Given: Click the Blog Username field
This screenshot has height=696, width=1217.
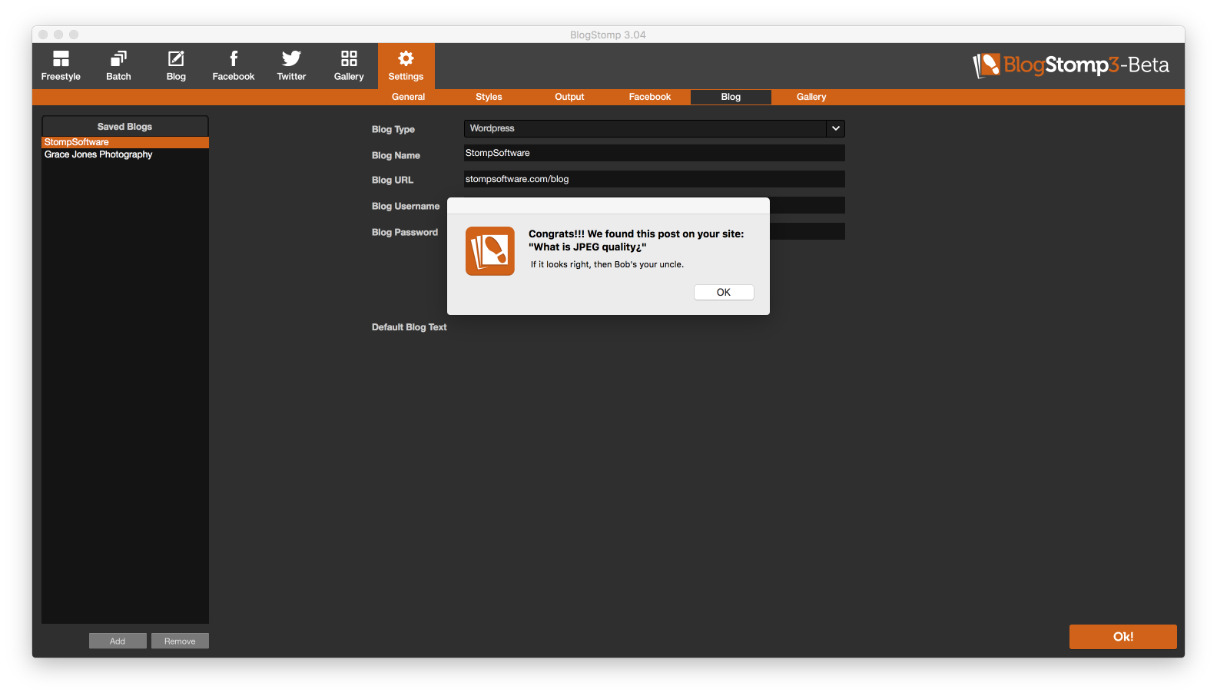Looking at the screenshot, I should [x=807, y=205].
